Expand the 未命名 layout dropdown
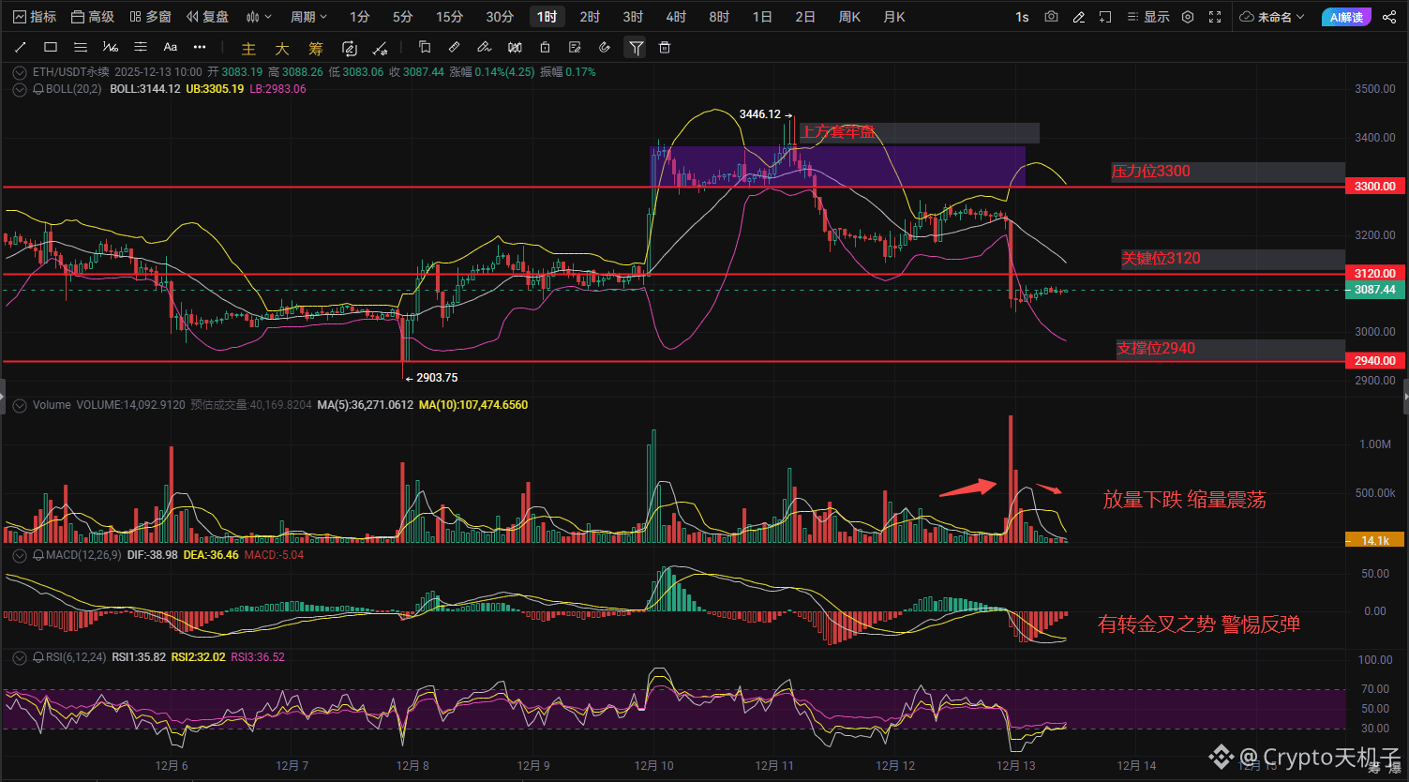 tap(1272, 17)
